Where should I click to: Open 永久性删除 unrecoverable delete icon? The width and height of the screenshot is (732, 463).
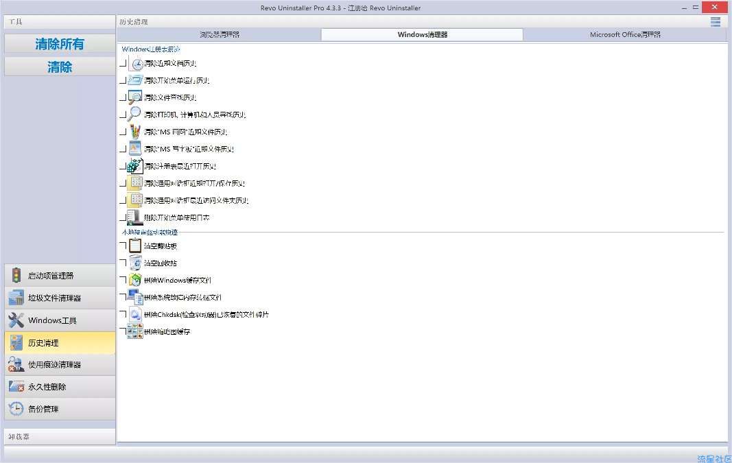click(16, 386)
